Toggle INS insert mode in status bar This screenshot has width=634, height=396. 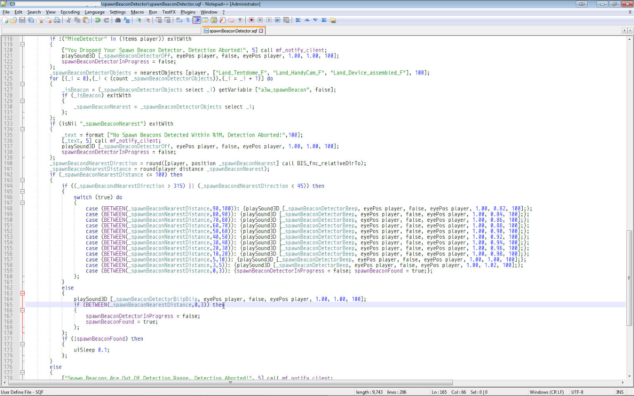click(620, 392)
